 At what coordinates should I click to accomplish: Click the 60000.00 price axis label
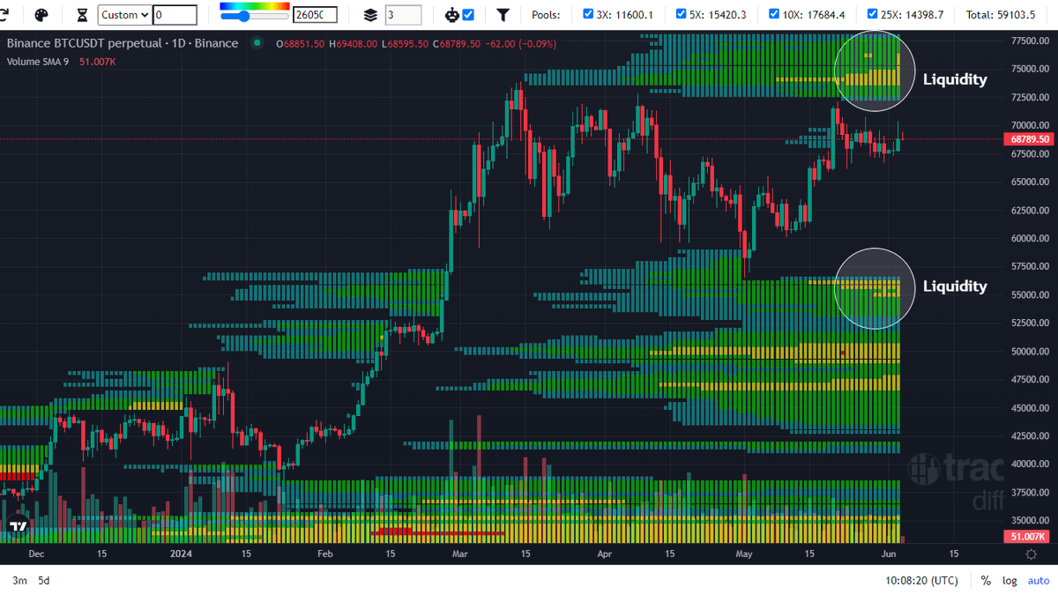pos(1030,238)
